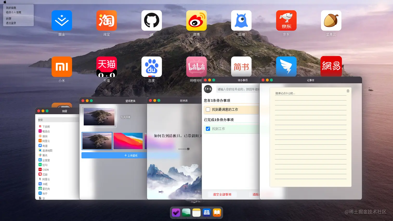Screen dimensions: 393x221
Task: Open the 坚果云 acorn icon
Action: click(331, 21)
